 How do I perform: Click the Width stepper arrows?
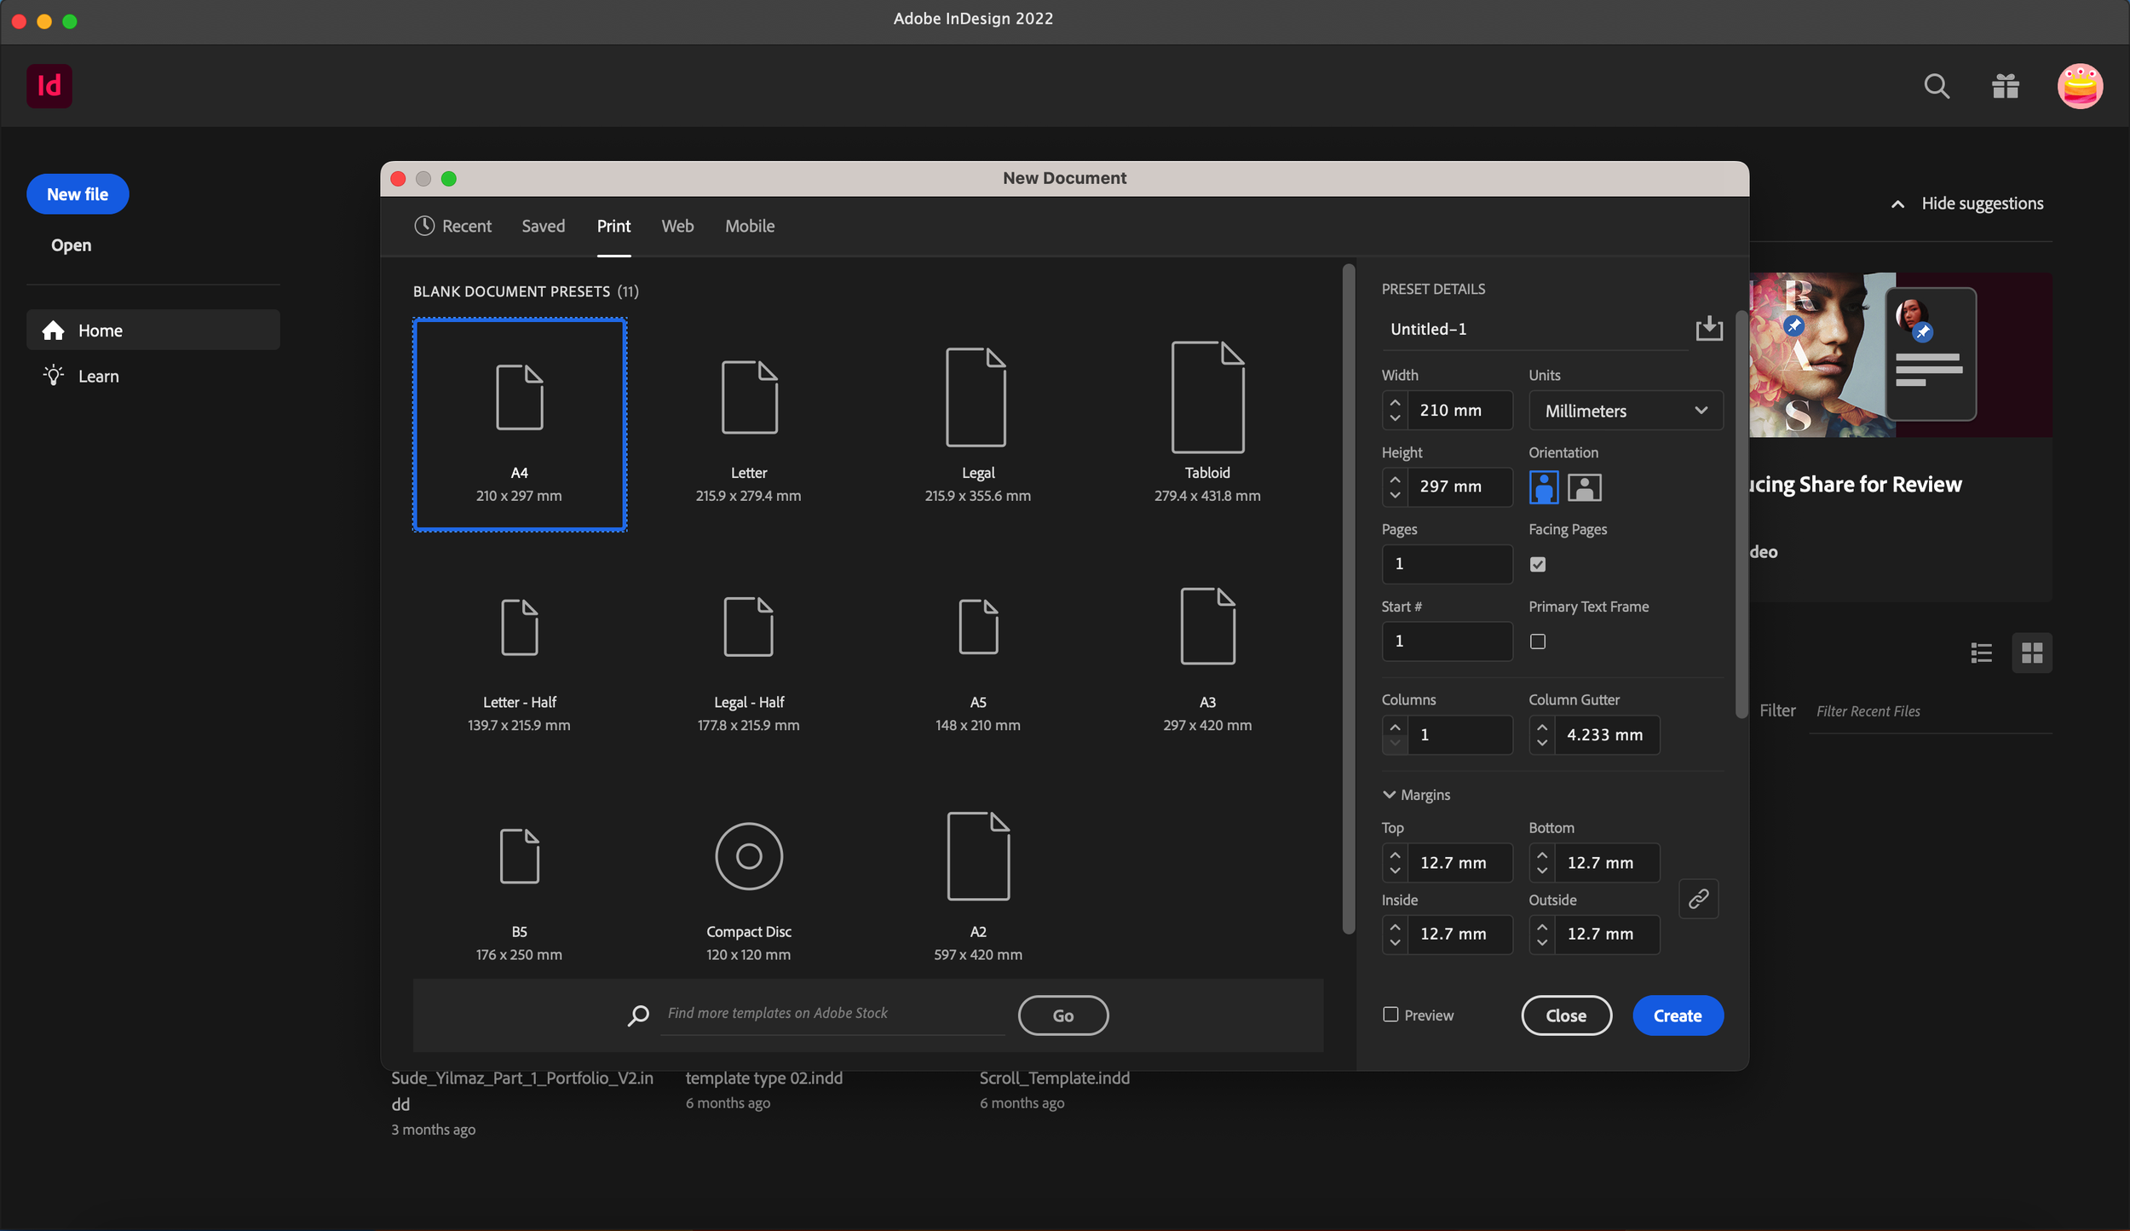pyautogui.click(x=1395, y=410)
